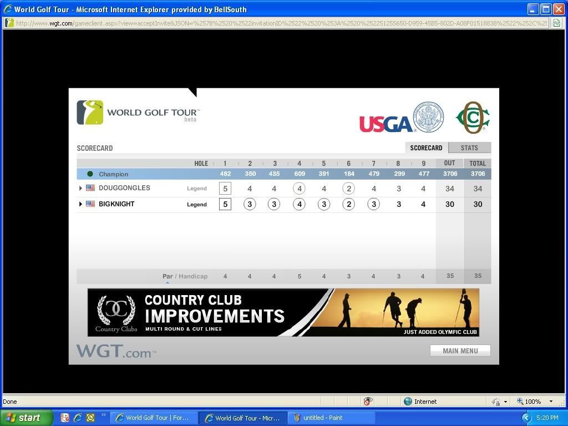Image resolution: width=568 pixels, height=426 pixels.
Task: Switch to untitled - Paint taskbar window
Action: tap(332, 418)
